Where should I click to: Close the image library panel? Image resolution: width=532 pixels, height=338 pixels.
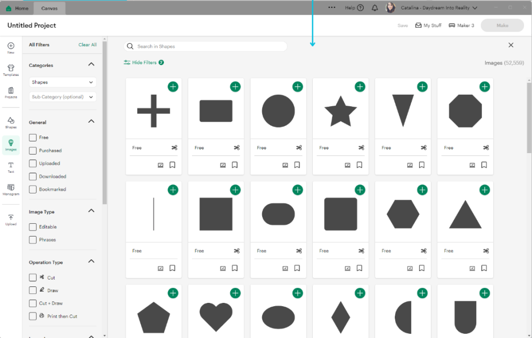pyautogui.click(x=511, y=45)
